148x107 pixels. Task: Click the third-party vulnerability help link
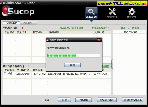(x=106, y=66)
